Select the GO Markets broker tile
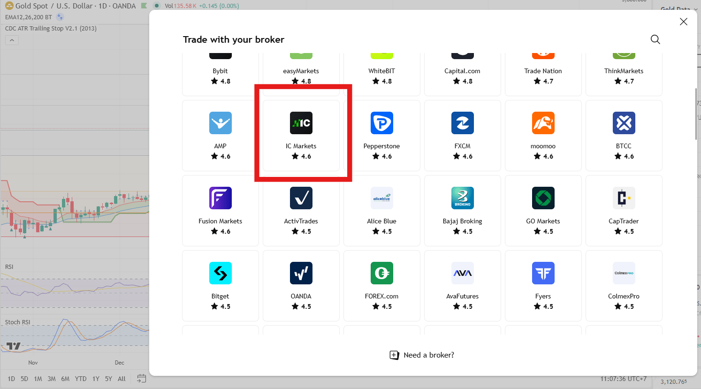The height and width of the screenshot is (389, 701). (543, 210)
